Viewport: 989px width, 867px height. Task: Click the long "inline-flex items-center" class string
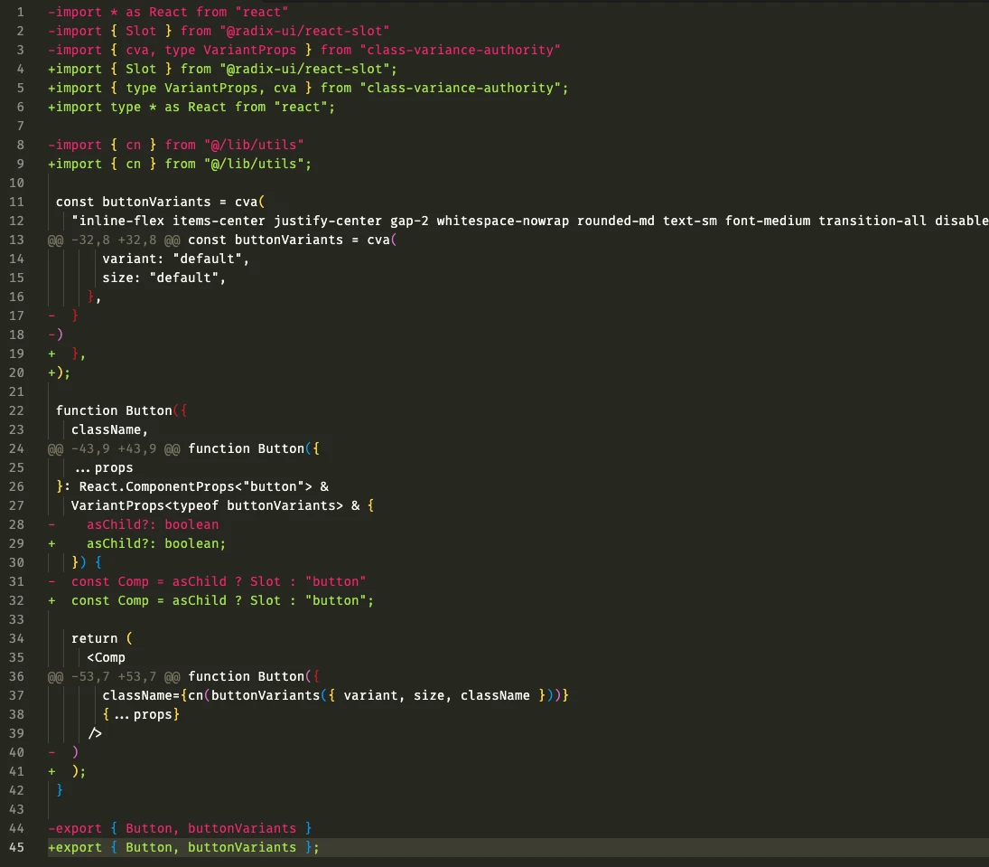pos(524,221)
